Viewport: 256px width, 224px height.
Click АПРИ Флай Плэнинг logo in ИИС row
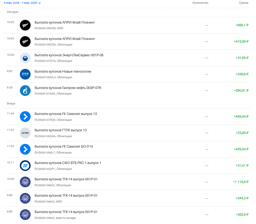tap(25, 25)
